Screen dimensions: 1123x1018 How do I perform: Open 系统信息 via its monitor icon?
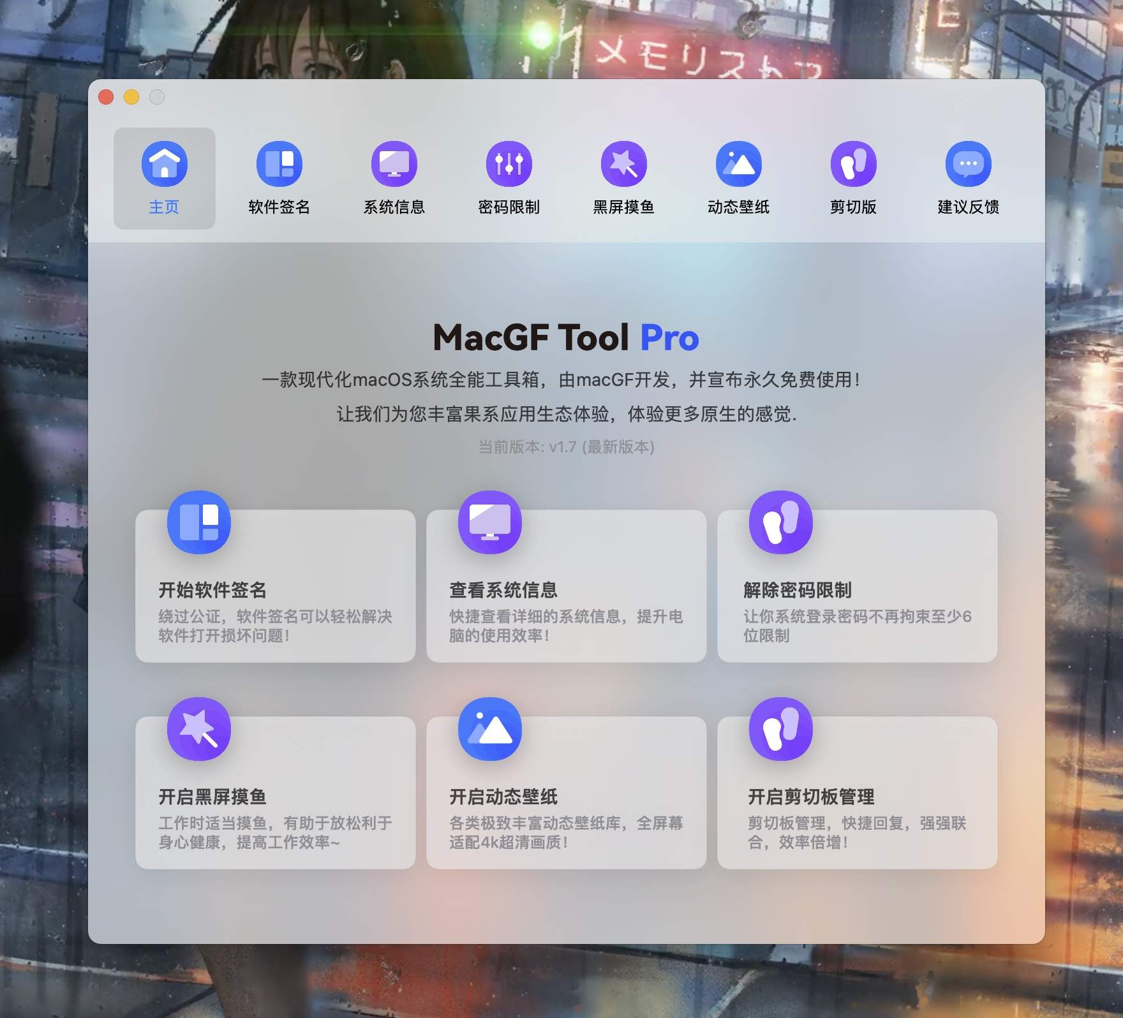[x=394, y=164]
